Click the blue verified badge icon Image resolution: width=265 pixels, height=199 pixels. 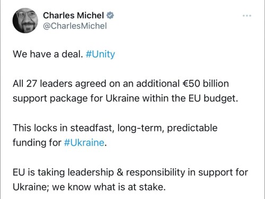point(110,15)
